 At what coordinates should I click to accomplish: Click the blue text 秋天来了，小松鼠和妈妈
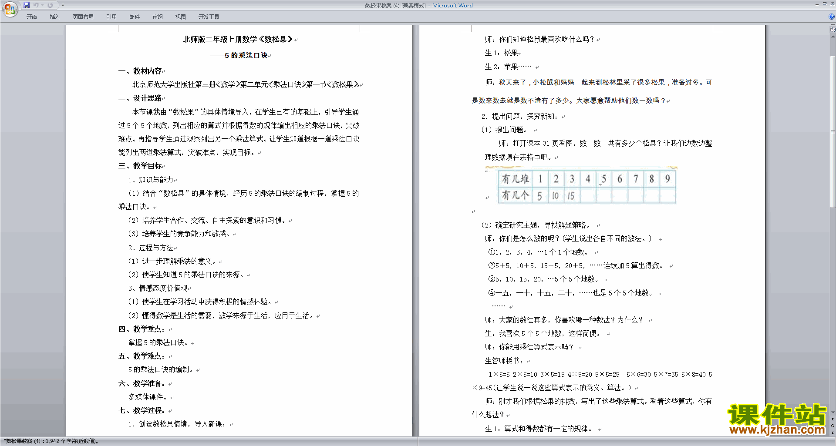point(536,82)
